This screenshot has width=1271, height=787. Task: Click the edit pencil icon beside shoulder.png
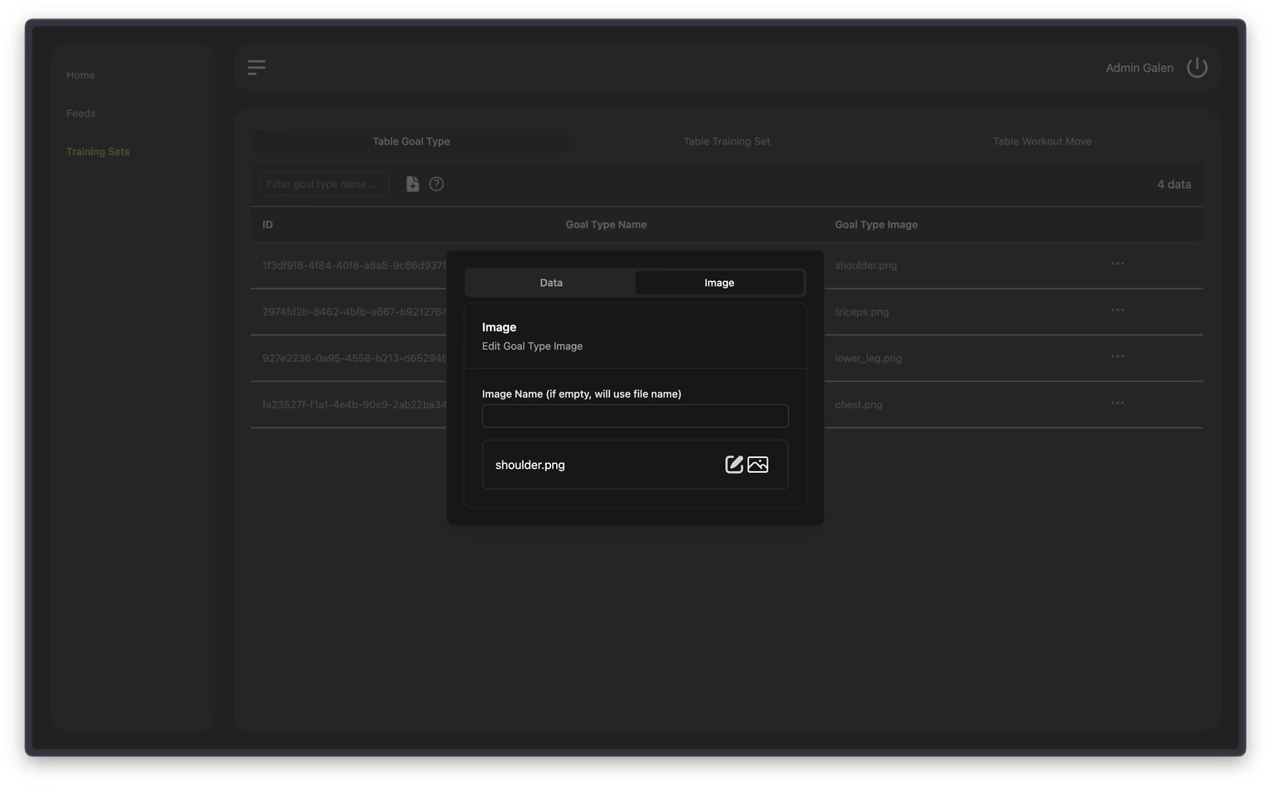[x=734, y=465]
